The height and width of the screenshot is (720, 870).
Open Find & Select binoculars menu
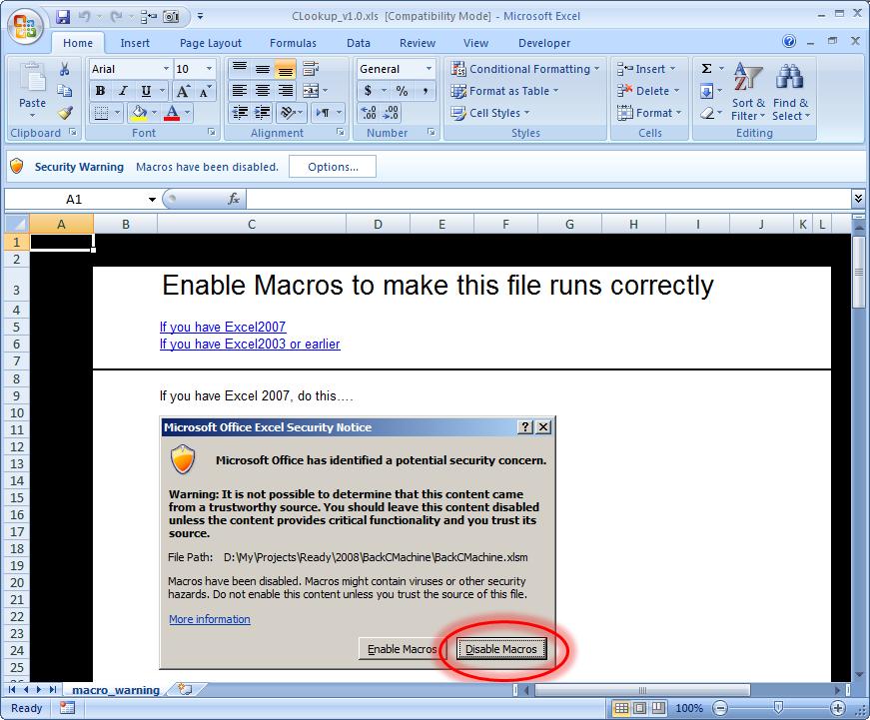coord(791,92)
